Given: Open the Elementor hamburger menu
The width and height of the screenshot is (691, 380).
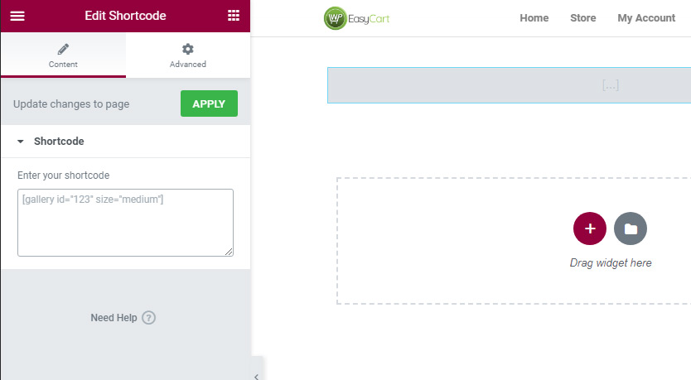Looking at the screenshot, I should click(x=17, y=16).
